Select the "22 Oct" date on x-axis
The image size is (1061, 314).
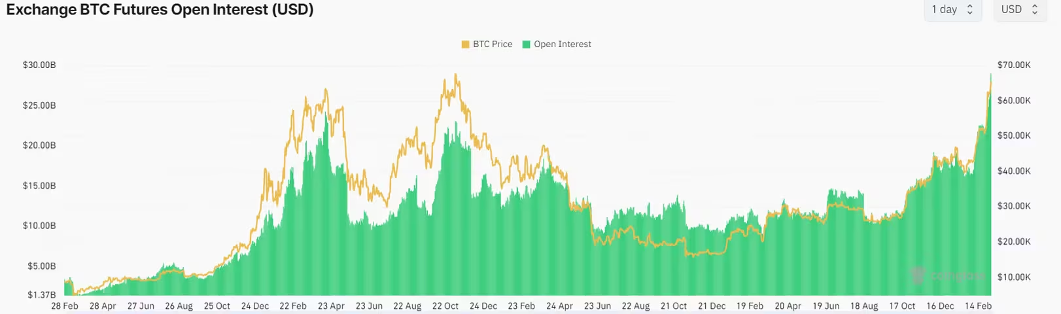(x=445, y=306)
